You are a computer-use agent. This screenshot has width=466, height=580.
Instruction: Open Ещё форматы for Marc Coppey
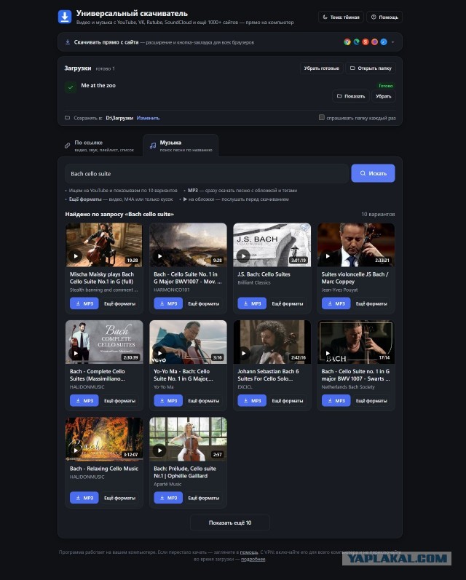click(x=371, y=303)
